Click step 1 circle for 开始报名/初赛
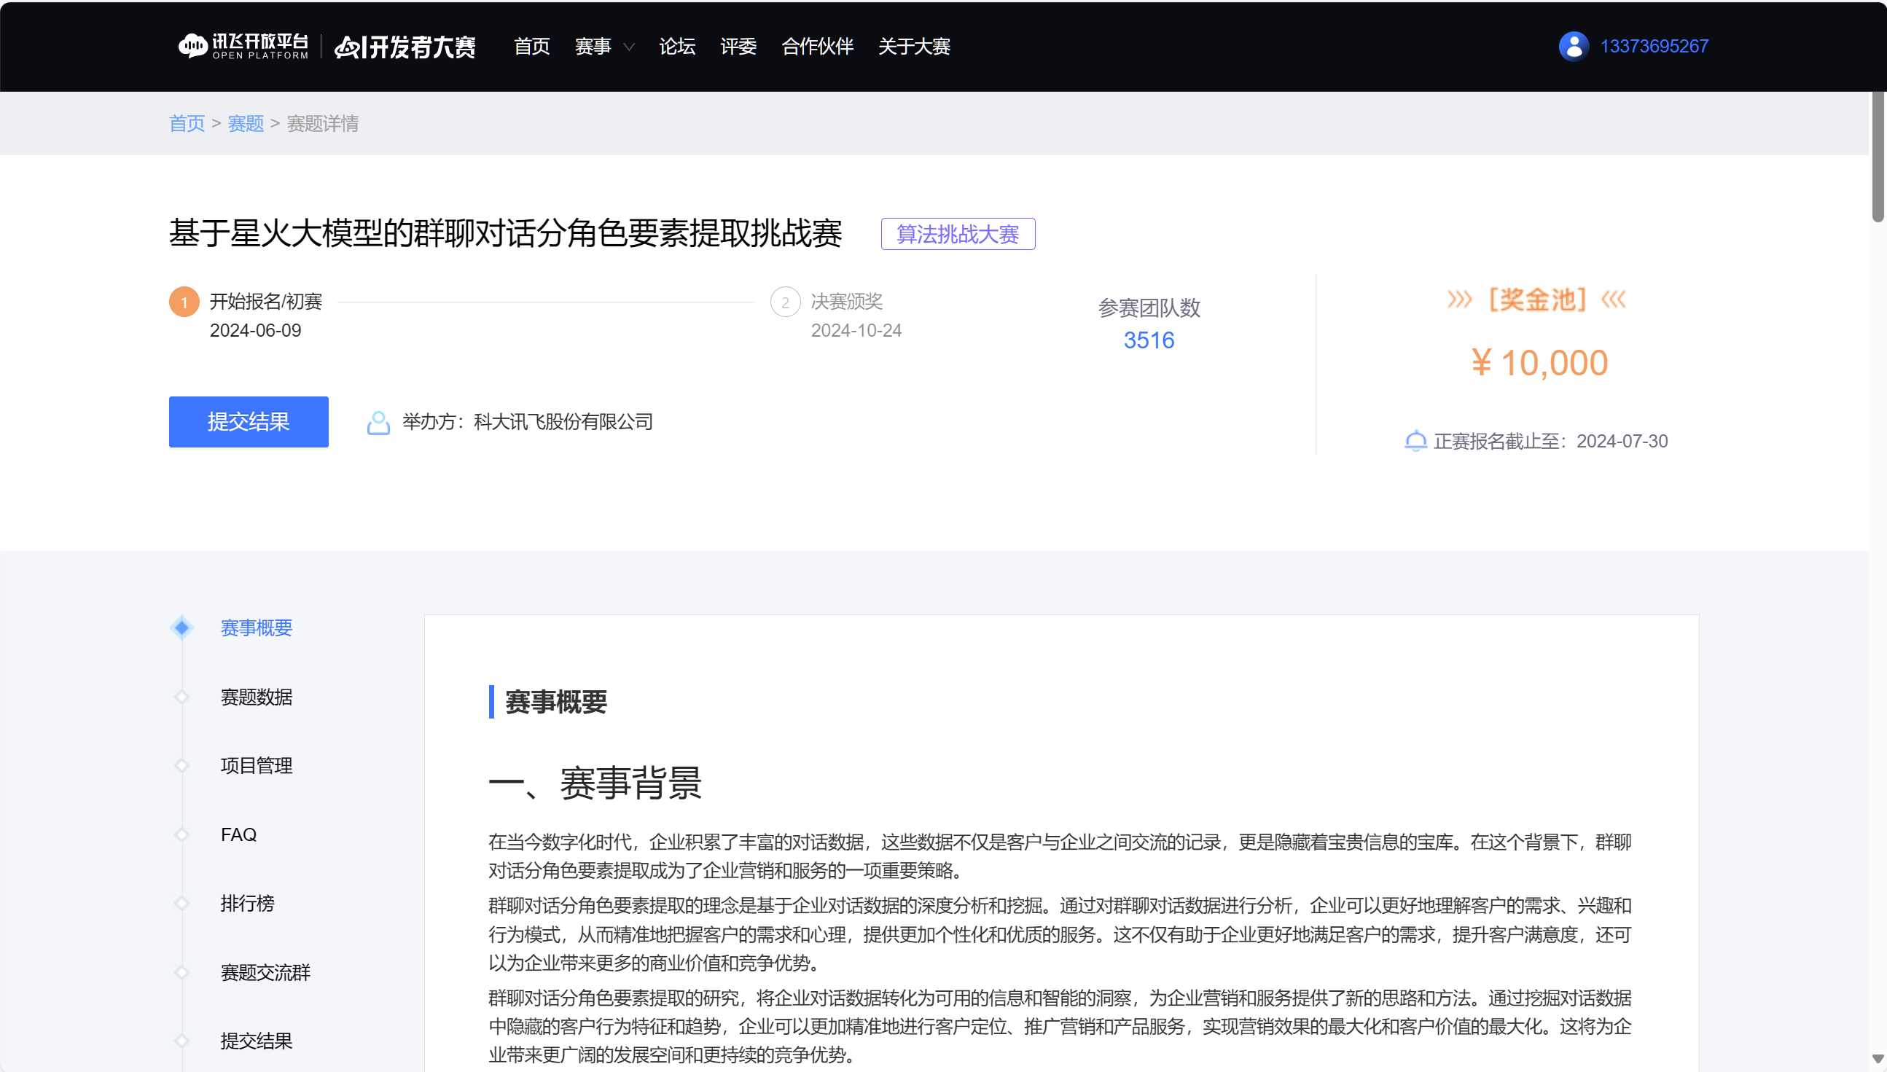The height and width of the screenshot is (1072, 1887). pyautogui.click(x=184, y=302)
